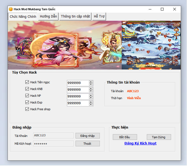Click the Bắt Đầu button

(x=125, y=137)
